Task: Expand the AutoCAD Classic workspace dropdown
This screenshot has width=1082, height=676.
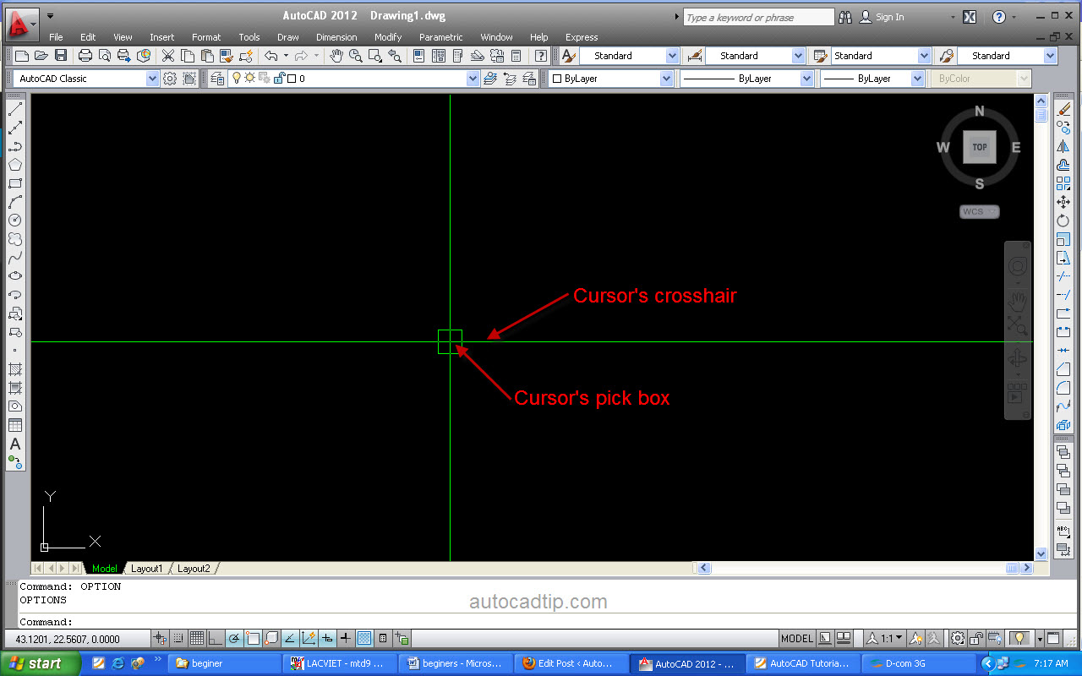Action: click(152, 79)
